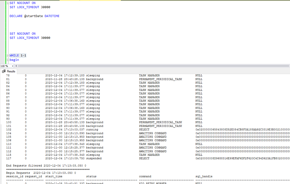Viewport: 290px width, 184px height.
Task: Click the PERMANENT_PERIODICAL_TASK entry for session 81
Action: (x=160, y=79)
